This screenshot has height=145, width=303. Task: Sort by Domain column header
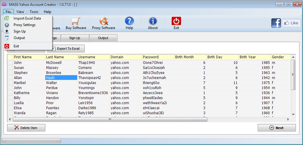(126, 57)
